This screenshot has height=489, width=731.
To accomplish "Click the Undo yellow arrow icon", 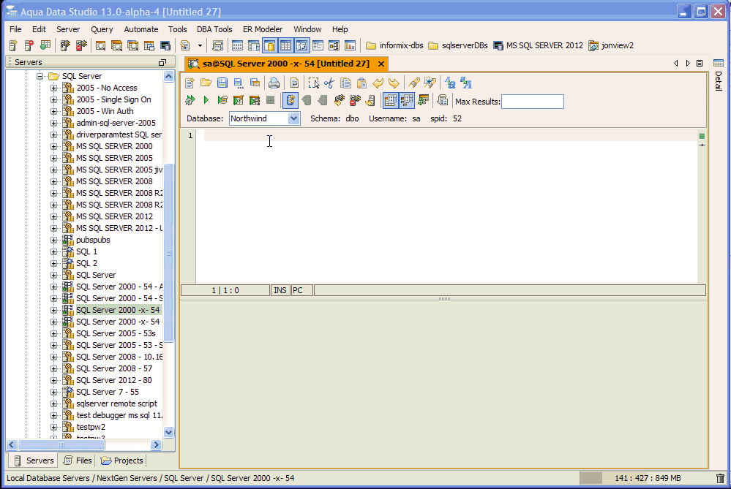I will (378, 83).
